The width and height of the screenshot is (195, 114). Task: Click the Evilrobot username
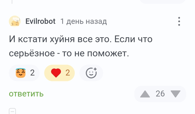40,21
